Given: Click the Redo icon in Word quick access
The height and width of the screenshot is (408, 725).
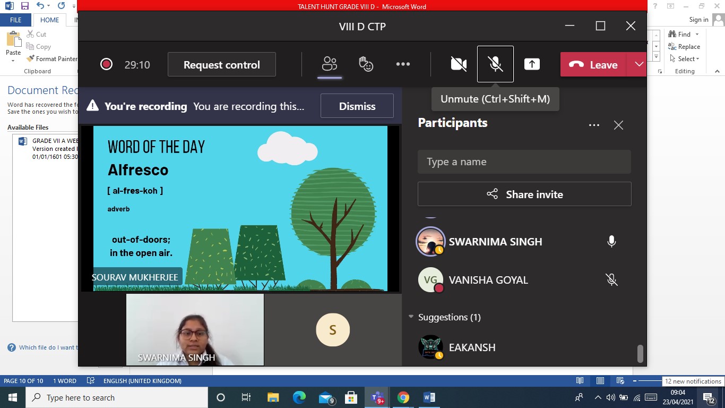Looking at the screenshot, I should pyautogui.click(x=61, y=6).
